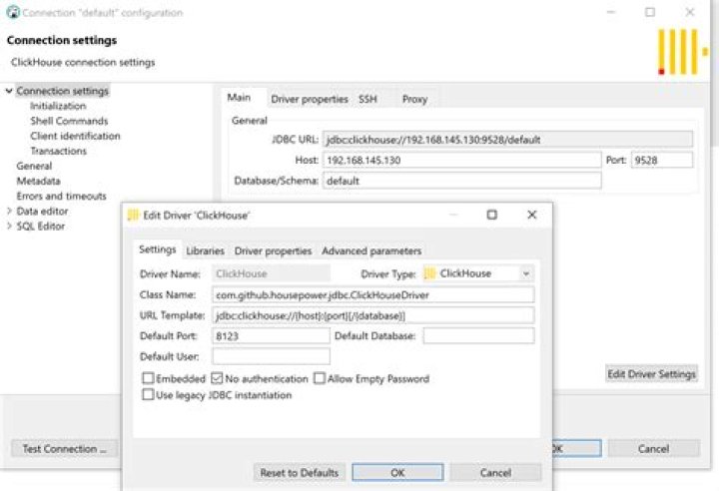Open the Libraries tab
Screen dimensions: 719x491
(205, 250)
